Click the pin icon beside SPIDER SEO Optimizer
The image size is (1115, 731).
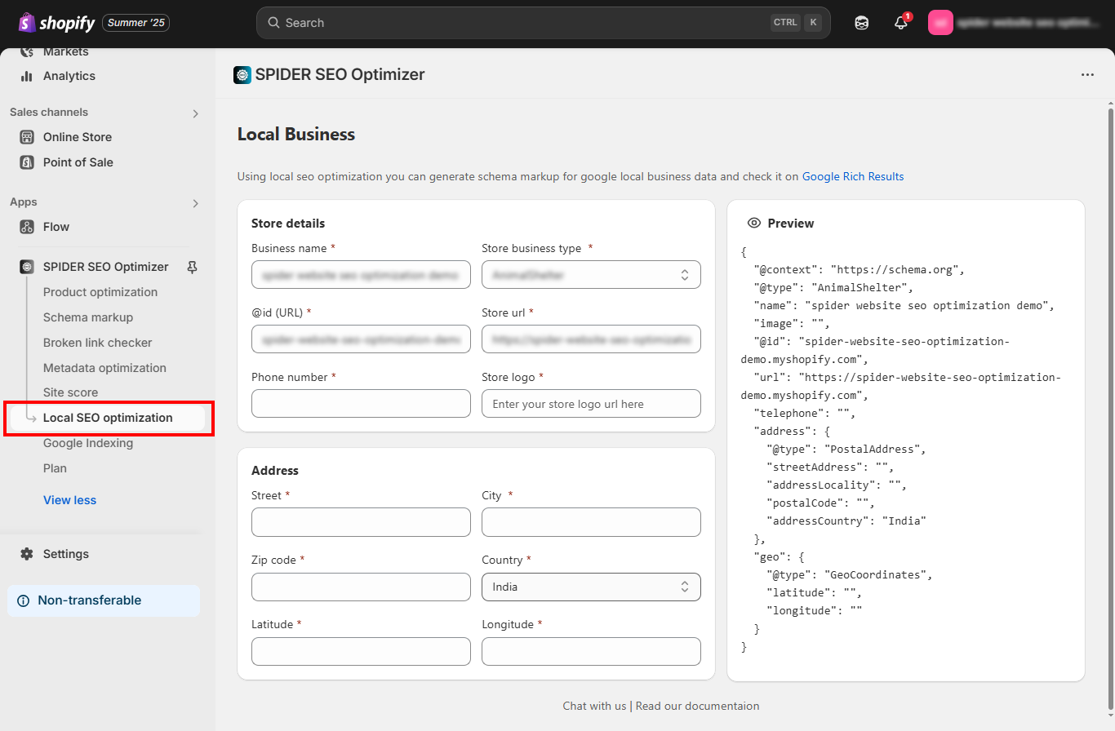(x=193, y=267)
